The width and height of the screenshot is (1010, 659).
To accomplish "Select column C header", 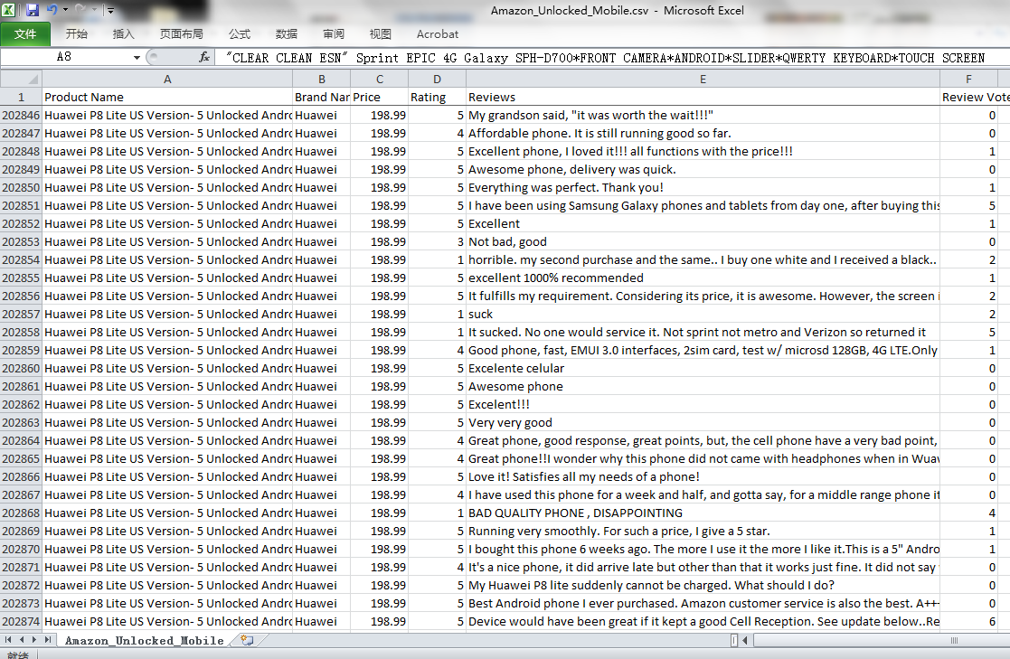I will coord(380,80).
